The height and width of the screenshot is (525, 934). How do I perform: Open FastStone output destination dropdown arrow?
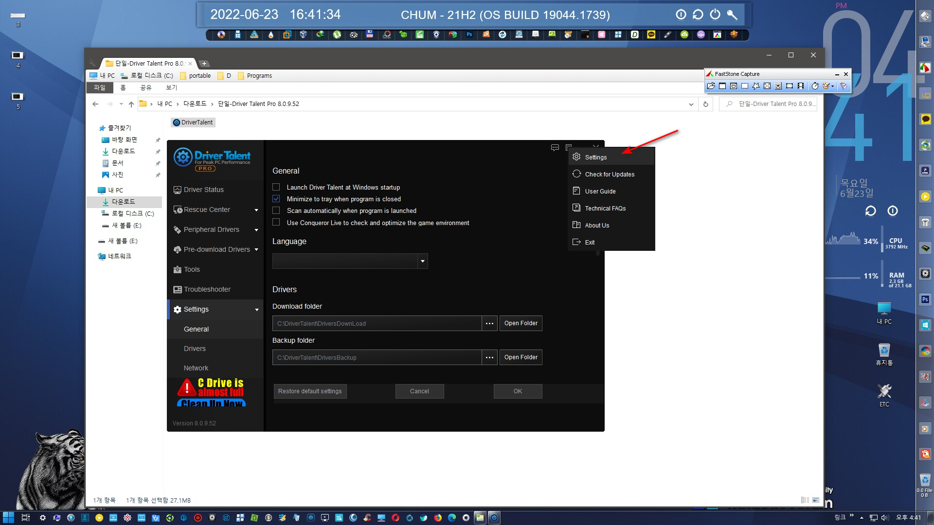pyautogui.click(x=833, y=86)
